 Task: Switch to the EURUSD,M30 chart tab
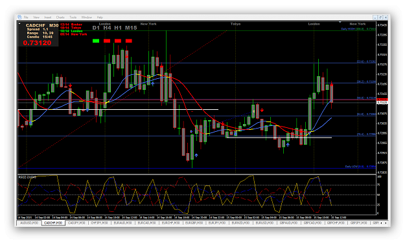264,223
